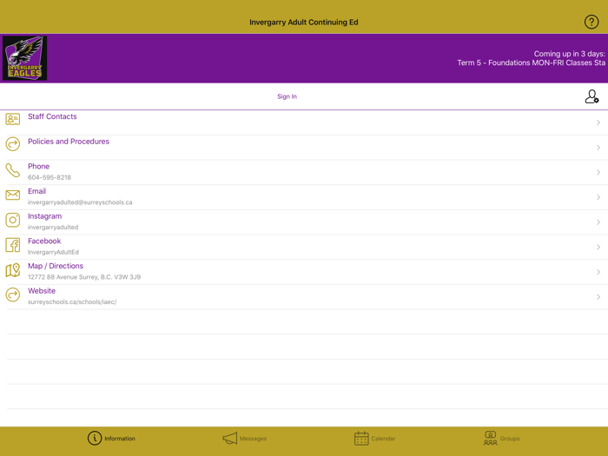Viewport: 608px width, 456px height.
Task: Expand Website row chevron
Action: (598, 297)
